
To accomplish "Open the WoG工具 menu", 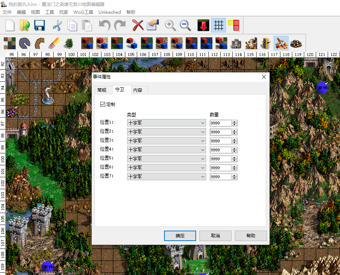I will [x=83, y=12].
